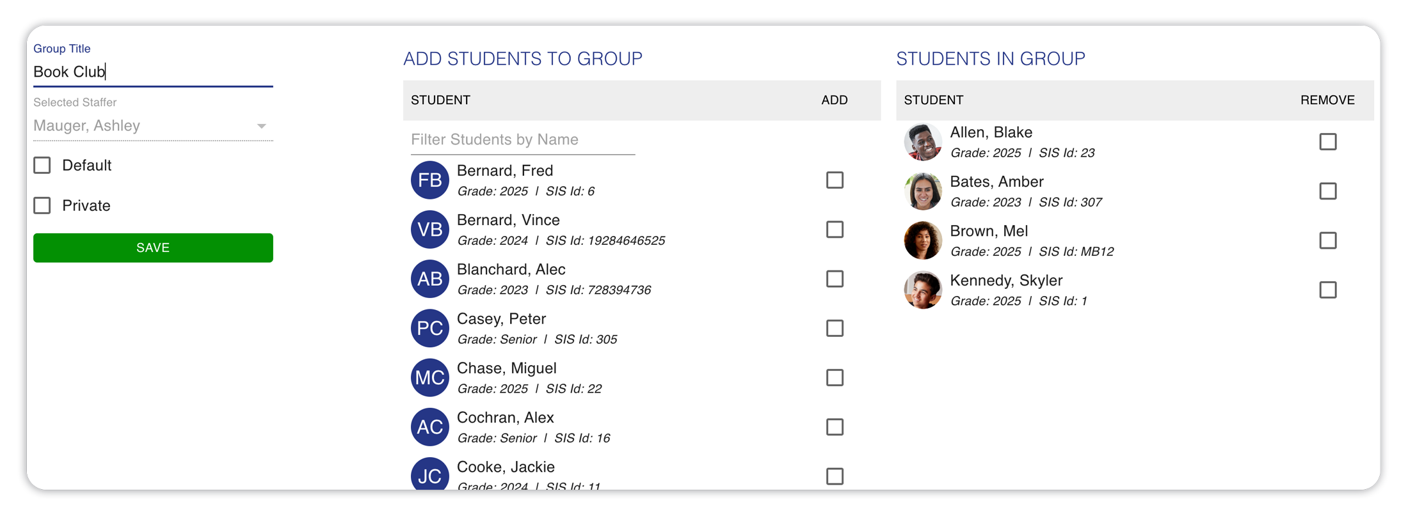This screenshot has width=1408, height=514.
Task: Click the name Kennedy, Skyler
Action: pos(1006,281)
